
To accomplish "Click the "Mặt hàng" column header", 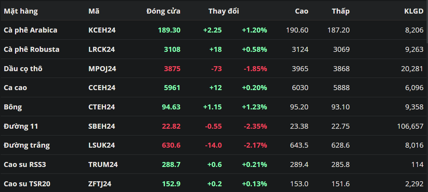I will tap(21, 11).
